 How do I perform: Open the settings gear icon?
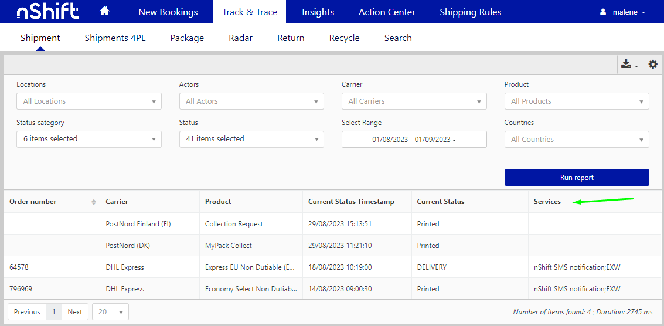point(653,64)
